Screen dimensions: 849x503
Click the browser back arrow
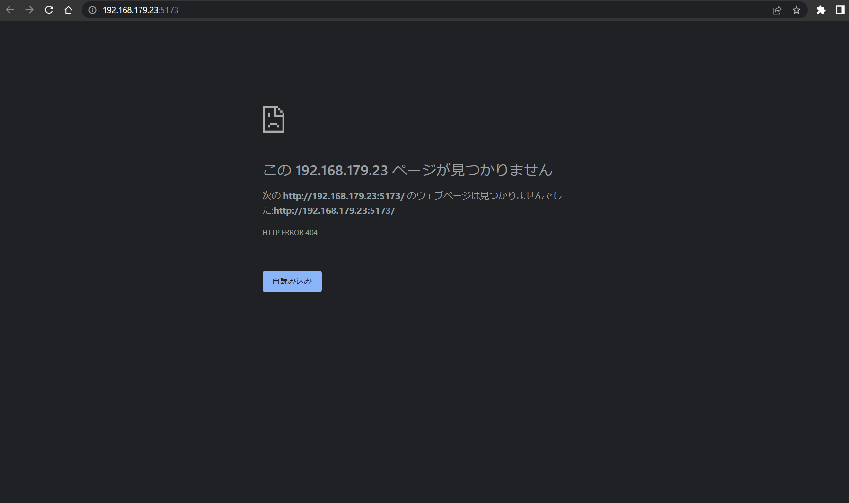(10, 10)
